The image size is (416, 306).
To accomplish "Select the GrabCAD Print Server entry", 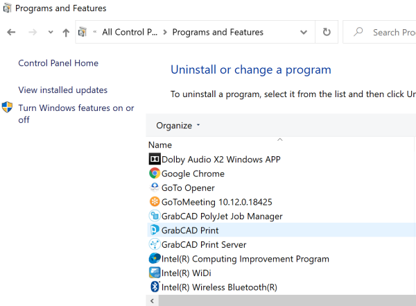I will [204, 245].
